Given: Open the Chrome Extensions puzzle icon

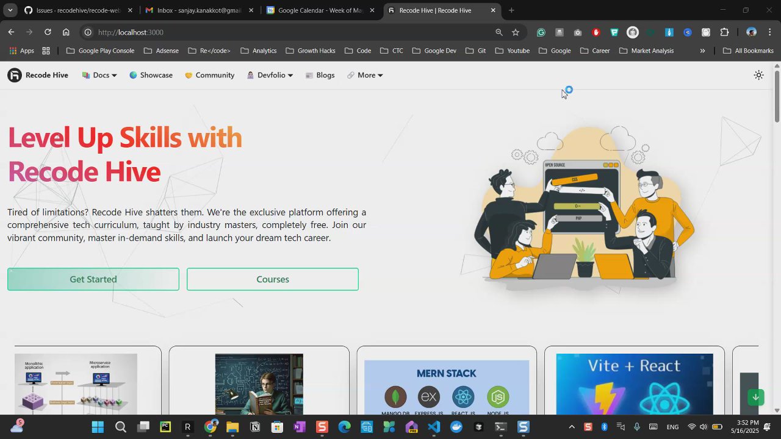Looking at the screenshot, I should point(724,32).
